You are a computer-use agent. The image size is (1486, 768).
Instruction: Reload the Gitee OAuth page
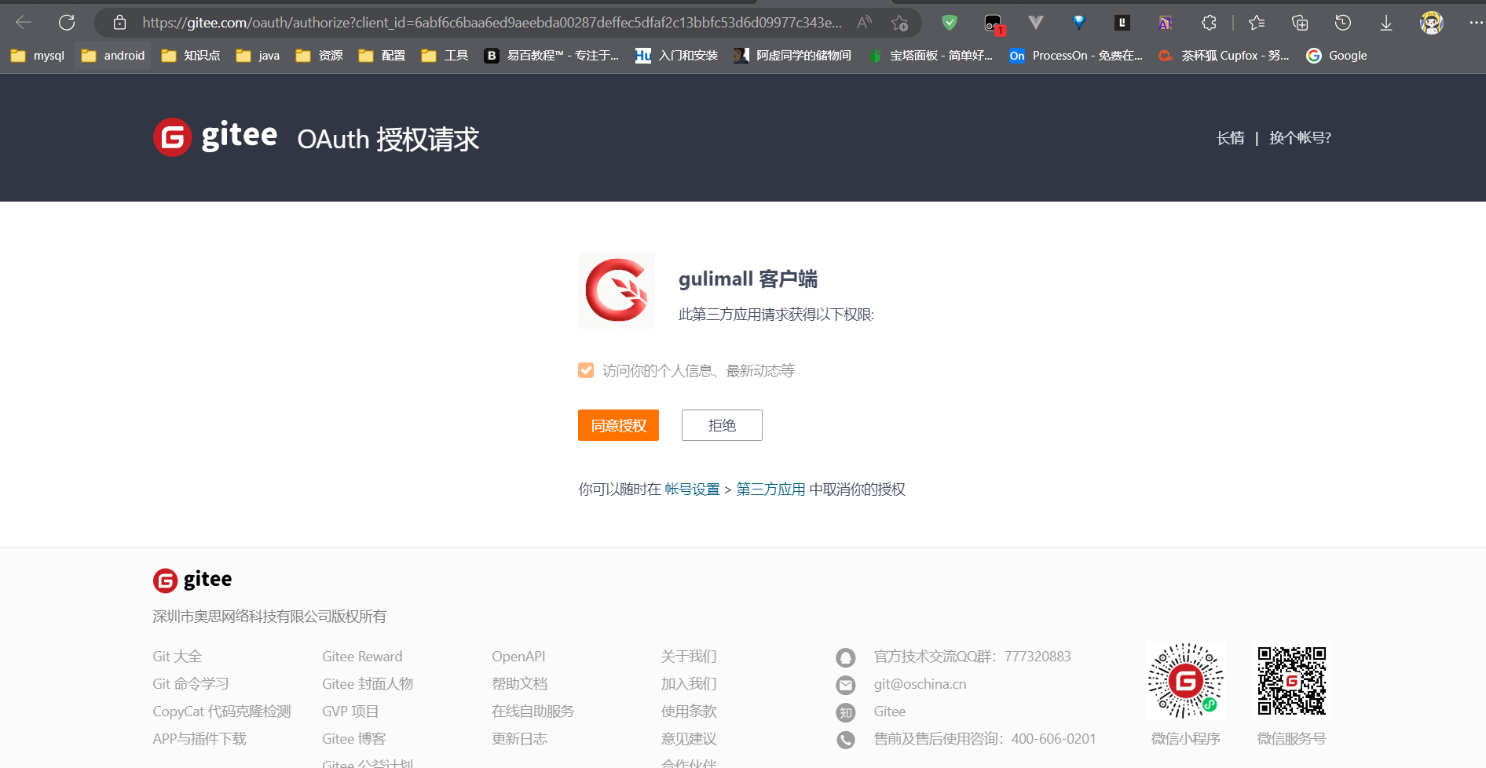(x=67, y=23)
